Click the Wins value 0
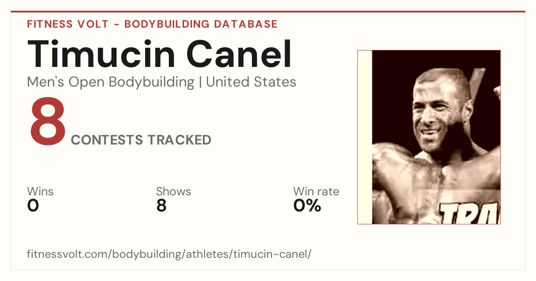 (33, 206)
